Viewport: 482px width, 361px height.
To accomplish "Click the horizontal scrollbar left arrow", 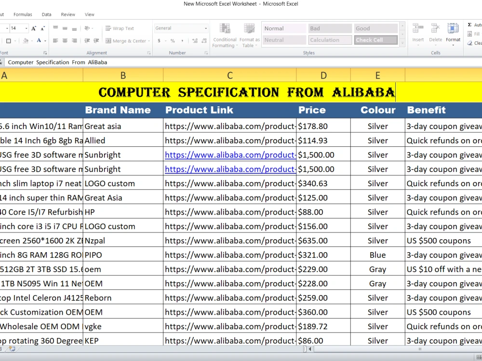I will (x=310, y=348).
